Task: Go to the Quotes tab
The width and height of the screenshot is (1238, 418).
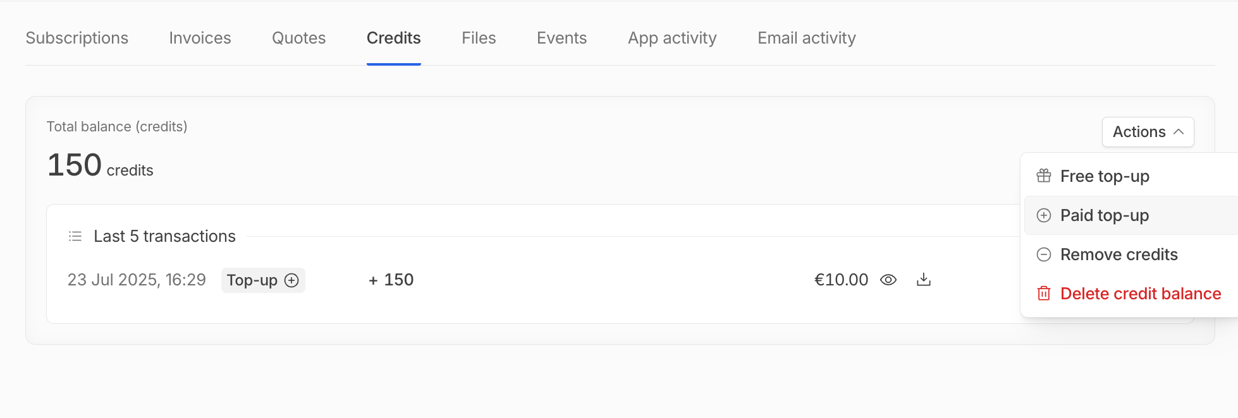Action: point(299,38)
